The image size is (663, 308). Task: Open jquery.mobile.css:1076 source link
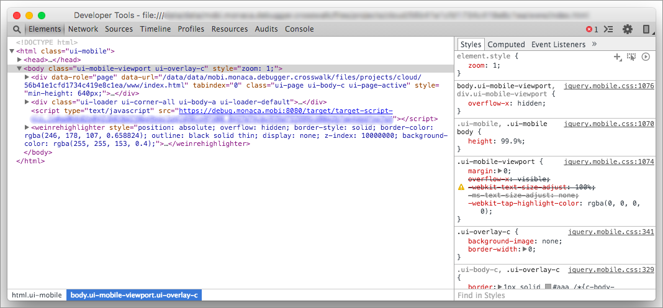click(608, 86)
